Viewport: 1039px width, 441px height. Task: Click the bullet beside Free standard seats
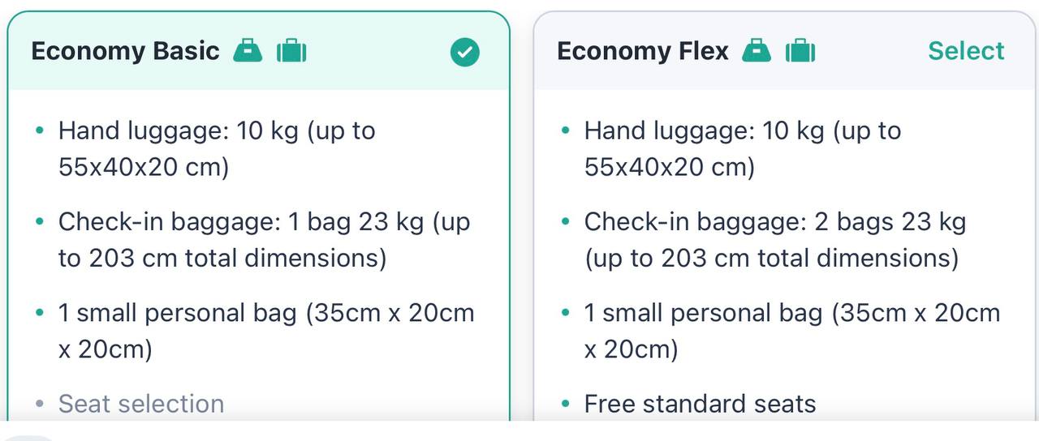coord(566,403)
